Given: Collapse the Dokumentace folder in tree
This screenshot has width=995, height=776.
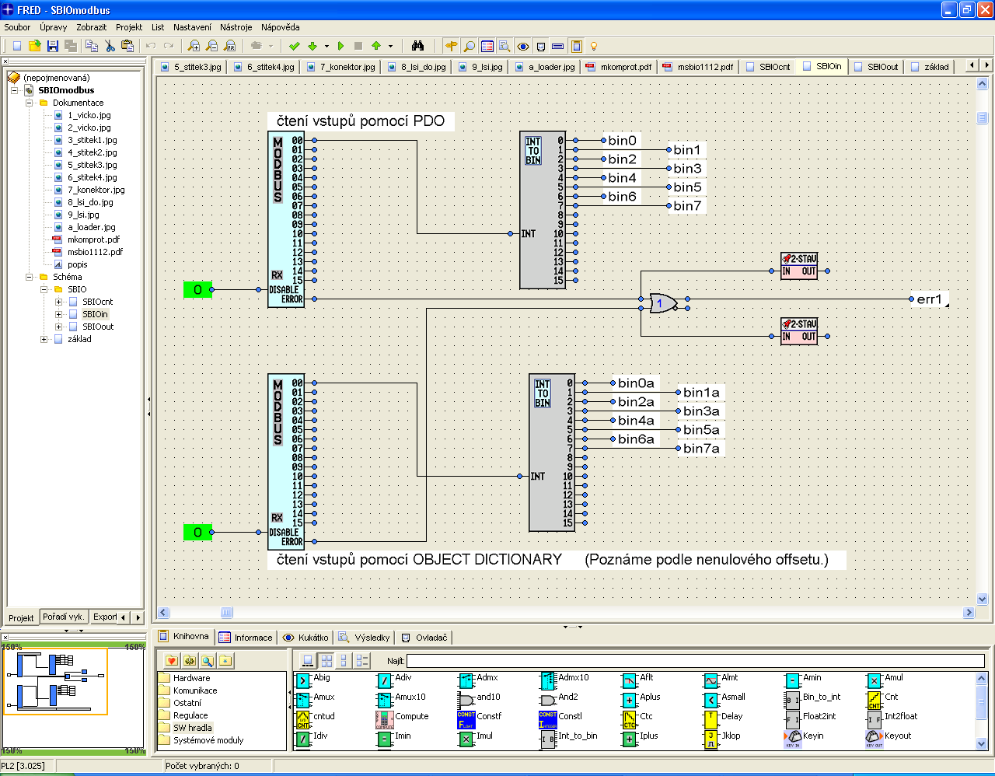Looking at the screenshot, I should (30, 103).
